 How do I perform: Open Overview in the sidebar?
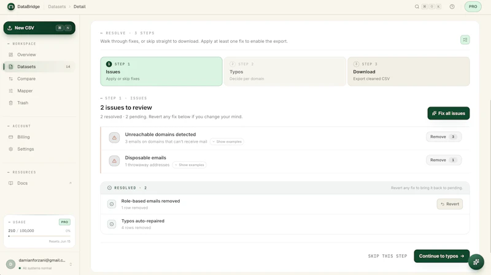point(39,55)
